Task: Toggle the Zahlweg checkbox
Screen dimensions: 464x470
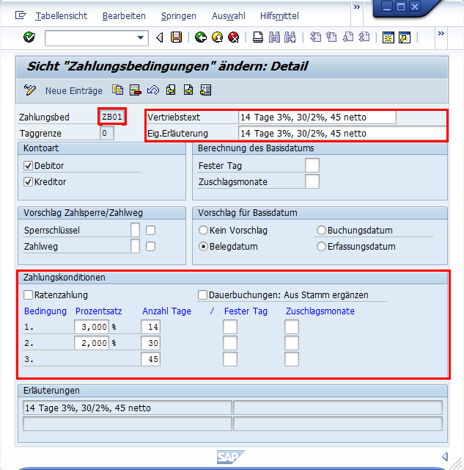Action: [150, 247]
